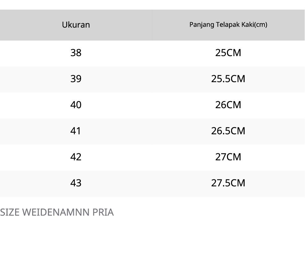Select the 27.5CM measurement cell
305x256 pixels.
click(228, 183)
